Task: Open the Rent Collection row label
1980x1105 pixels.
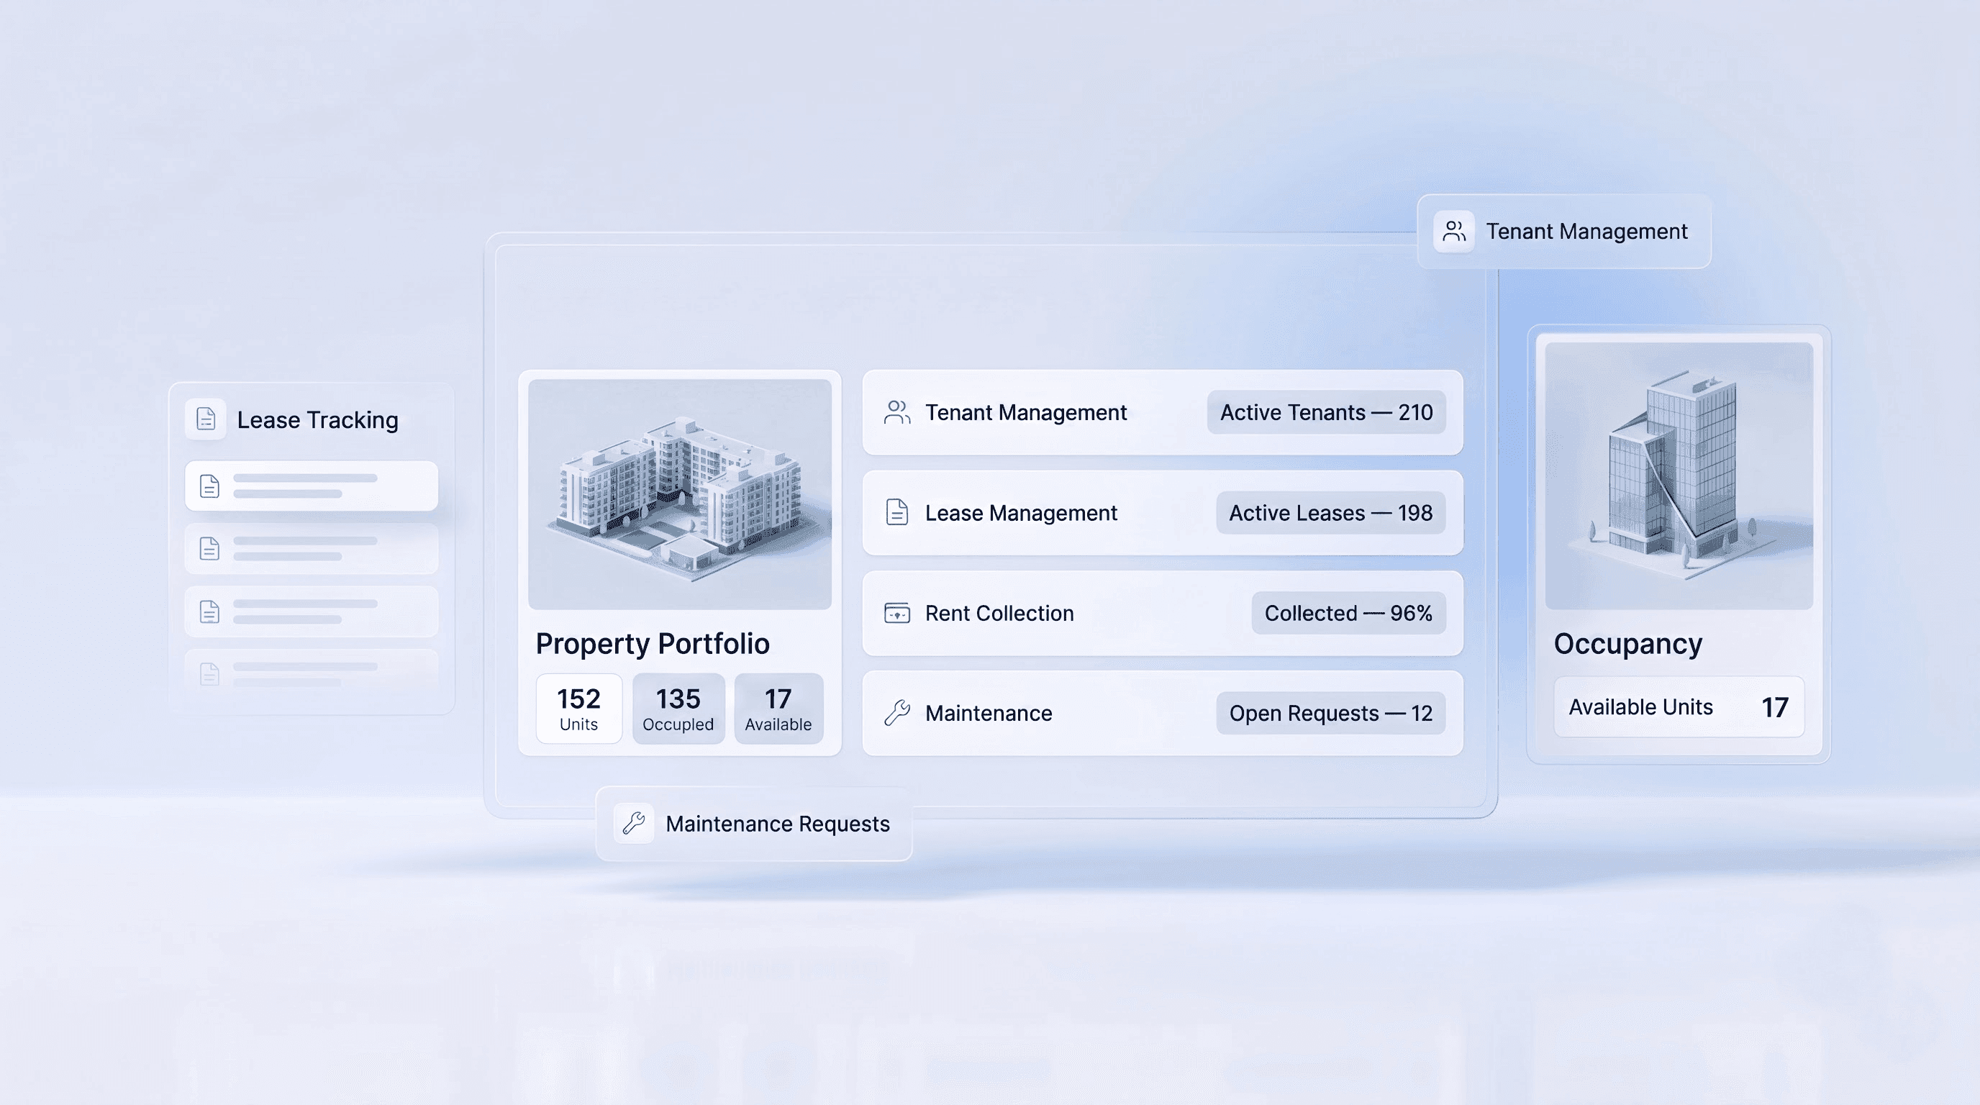Action: click(x=999, y=613)
